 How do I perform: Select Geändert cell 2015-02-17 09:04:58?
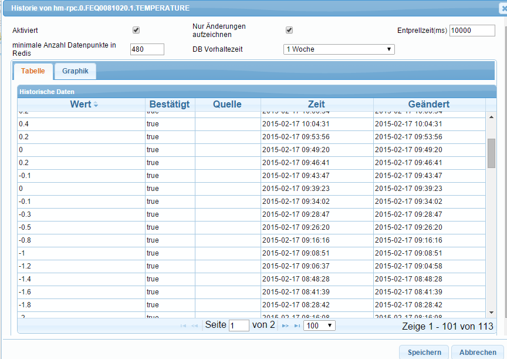430,266
